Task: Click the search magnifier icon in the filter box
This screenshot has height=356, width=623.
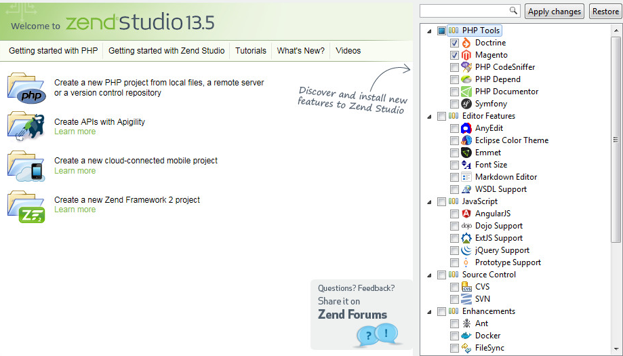Action: point(513,11)
